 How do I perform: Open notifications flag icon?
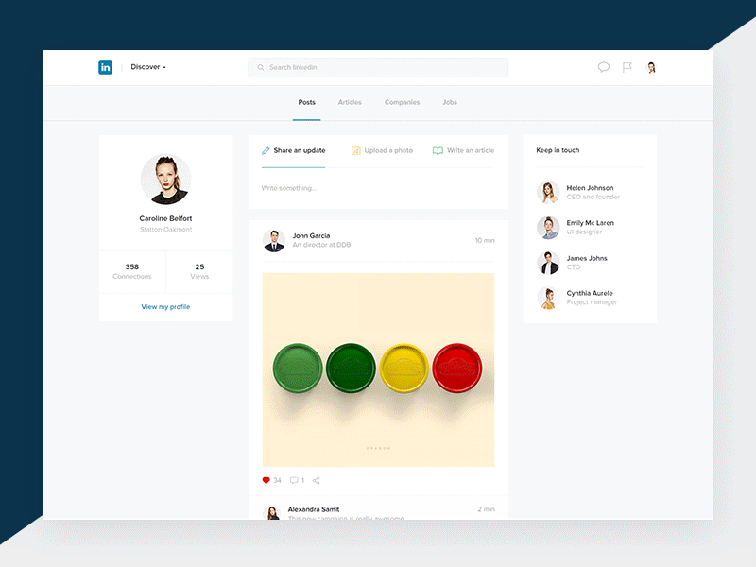coord(627,67)
